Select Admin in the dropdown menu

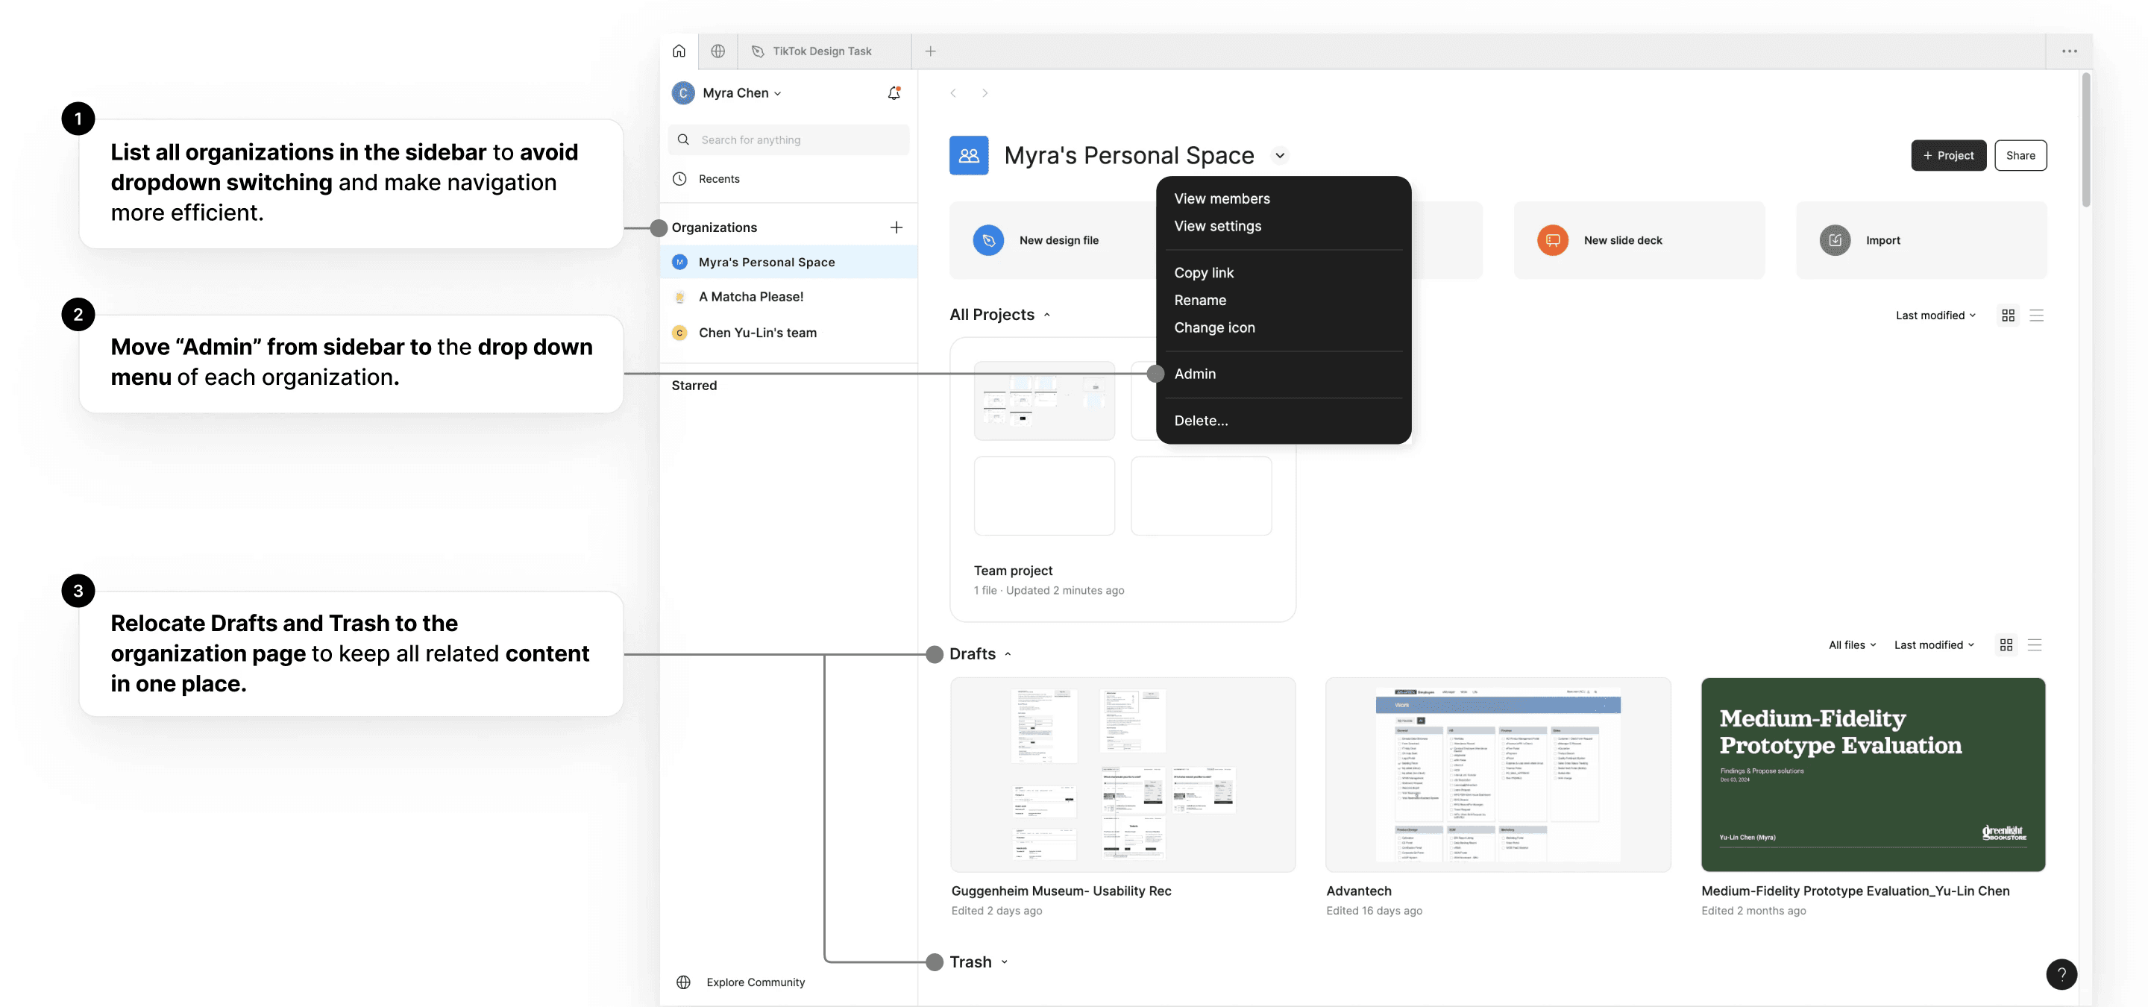pyautogui.click(x=1195, y=374)
